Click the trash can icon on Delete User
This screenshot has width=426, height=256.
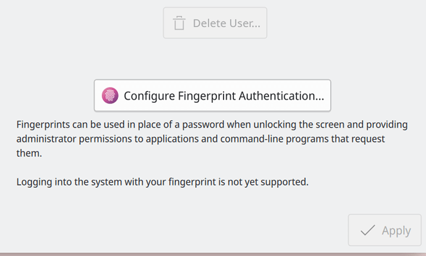pos(179,23)
